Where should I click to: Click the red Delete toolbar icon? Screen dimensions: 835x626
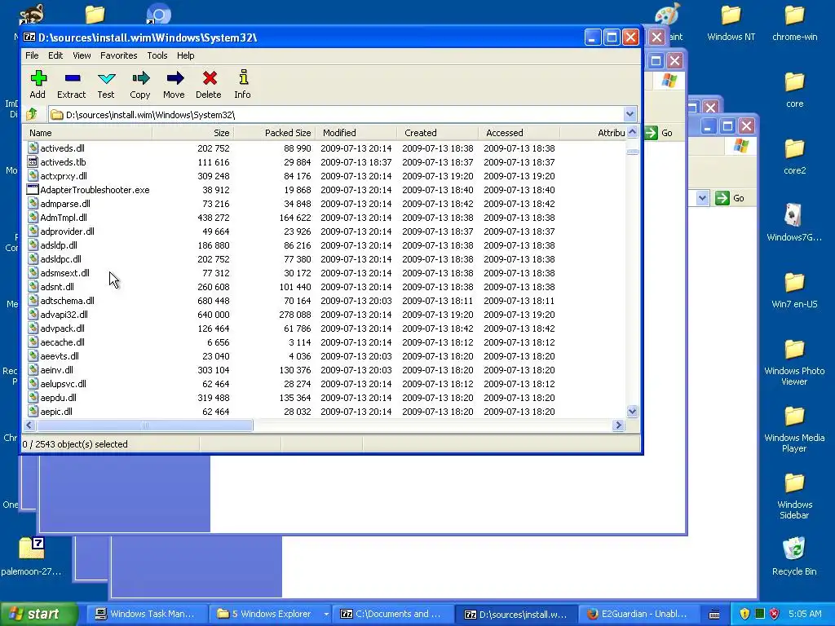tap(210, 78)
